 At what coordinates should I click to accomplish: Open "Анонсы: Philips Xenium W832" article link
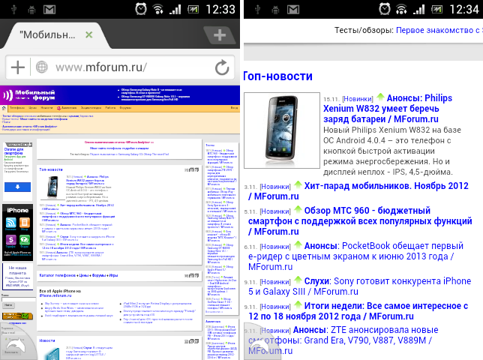[397, 105]
